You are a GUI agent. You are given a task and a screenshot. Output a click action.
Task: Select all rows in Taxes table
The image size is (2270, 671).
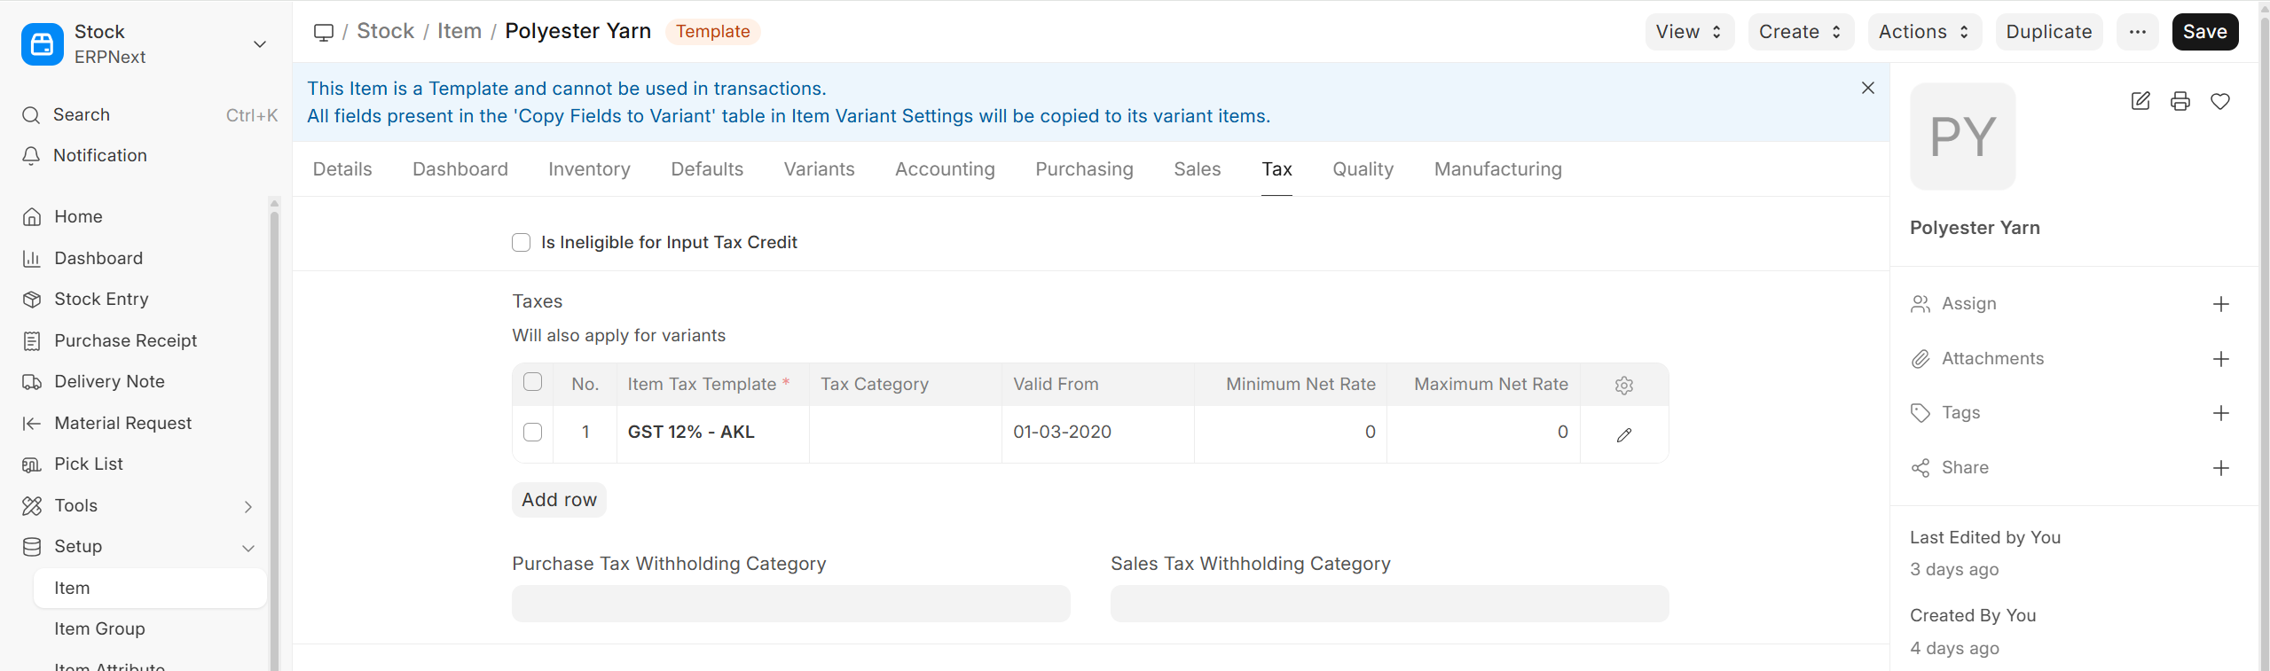[x=532, y=382]
